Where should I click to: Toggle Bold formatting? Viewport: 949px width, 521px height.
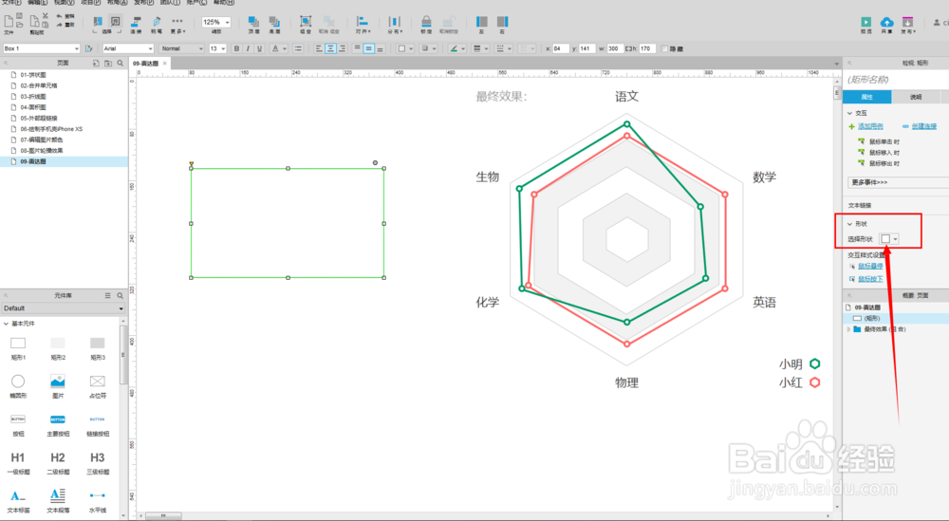236,48
